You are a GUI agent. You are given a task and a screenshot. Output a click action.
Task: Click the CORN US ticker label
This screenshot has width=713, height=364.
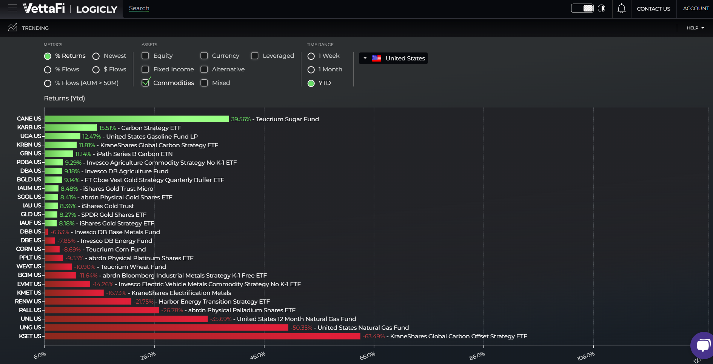click(x=29, y=249)
